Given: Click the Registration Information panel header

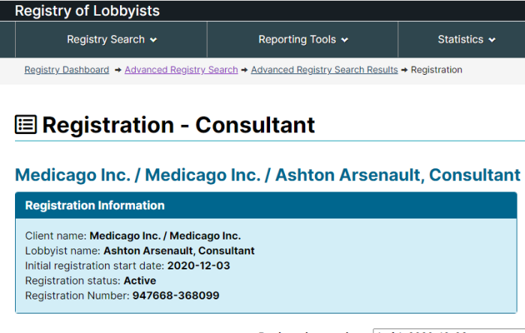Looking at the screenshot, I should [x=266, y=205].
